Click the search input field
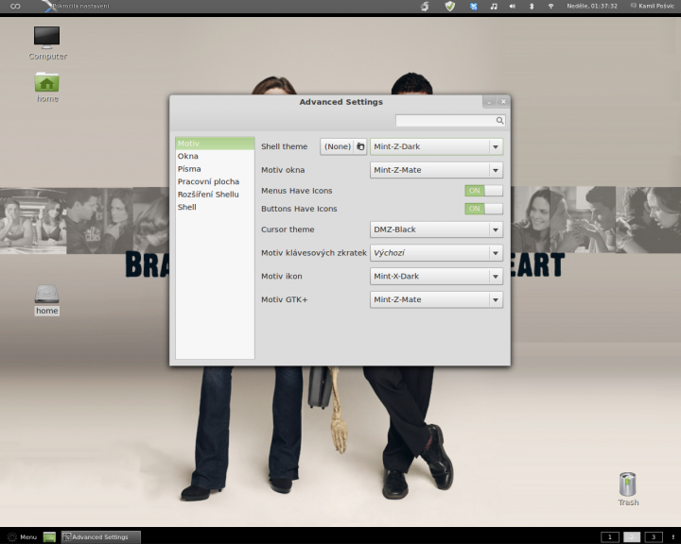 (450, 121)
